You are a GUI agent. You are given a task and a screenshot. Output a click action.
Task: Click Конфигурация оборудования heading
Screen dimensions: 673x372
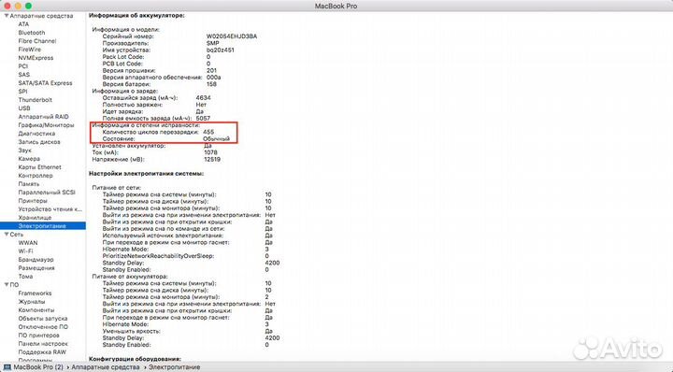(135, 359)
